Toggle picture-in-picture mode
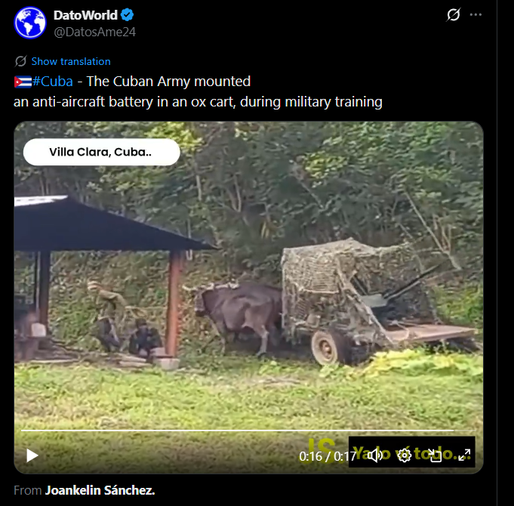Image resolution: width=514 pixels, height=506 pixels. (435, 455)
